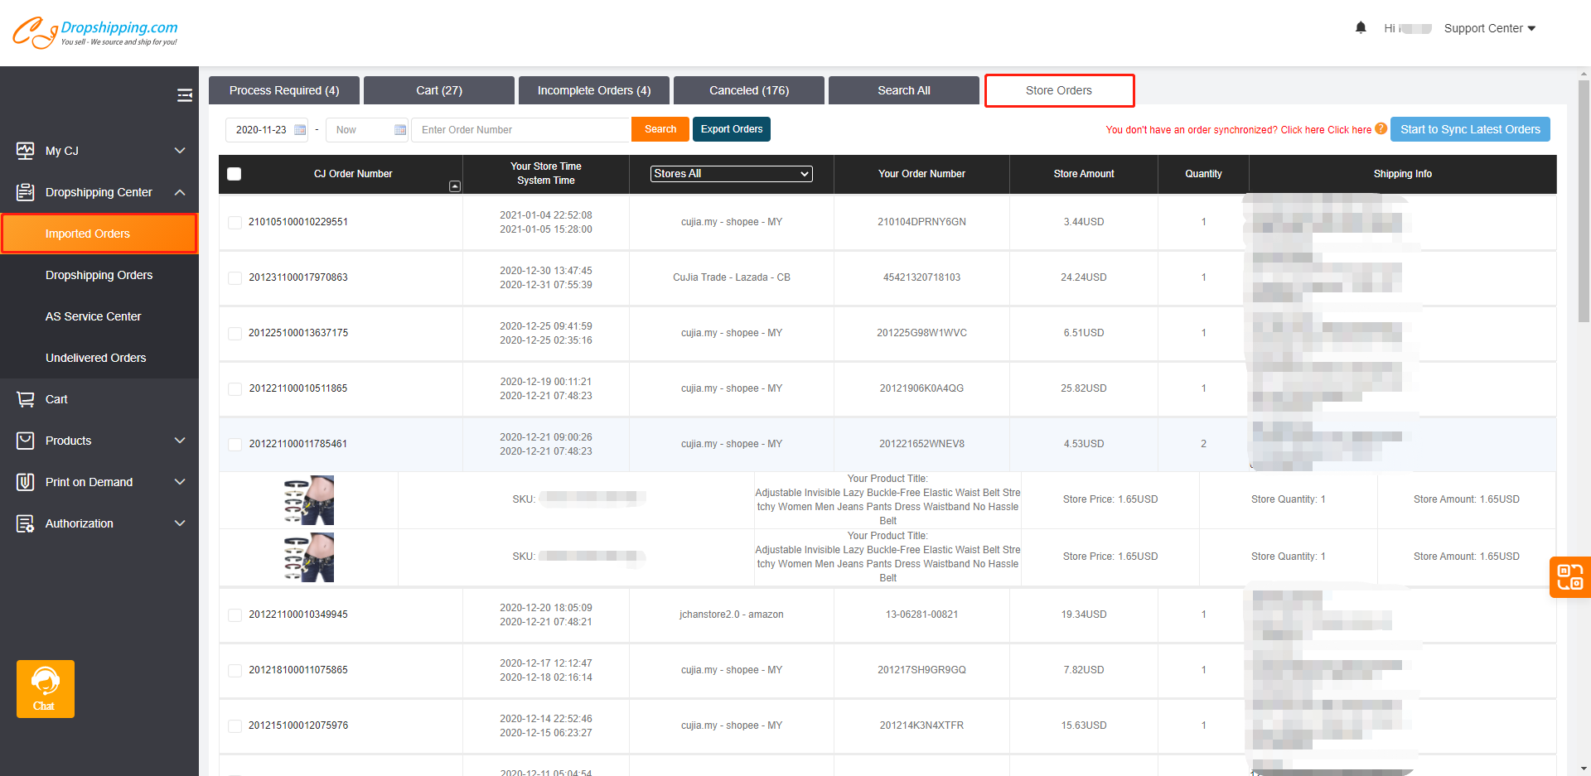The image size is (1591, 776).
Task: Open the Support Center dropdown menu
Action: coord(1489,28)
